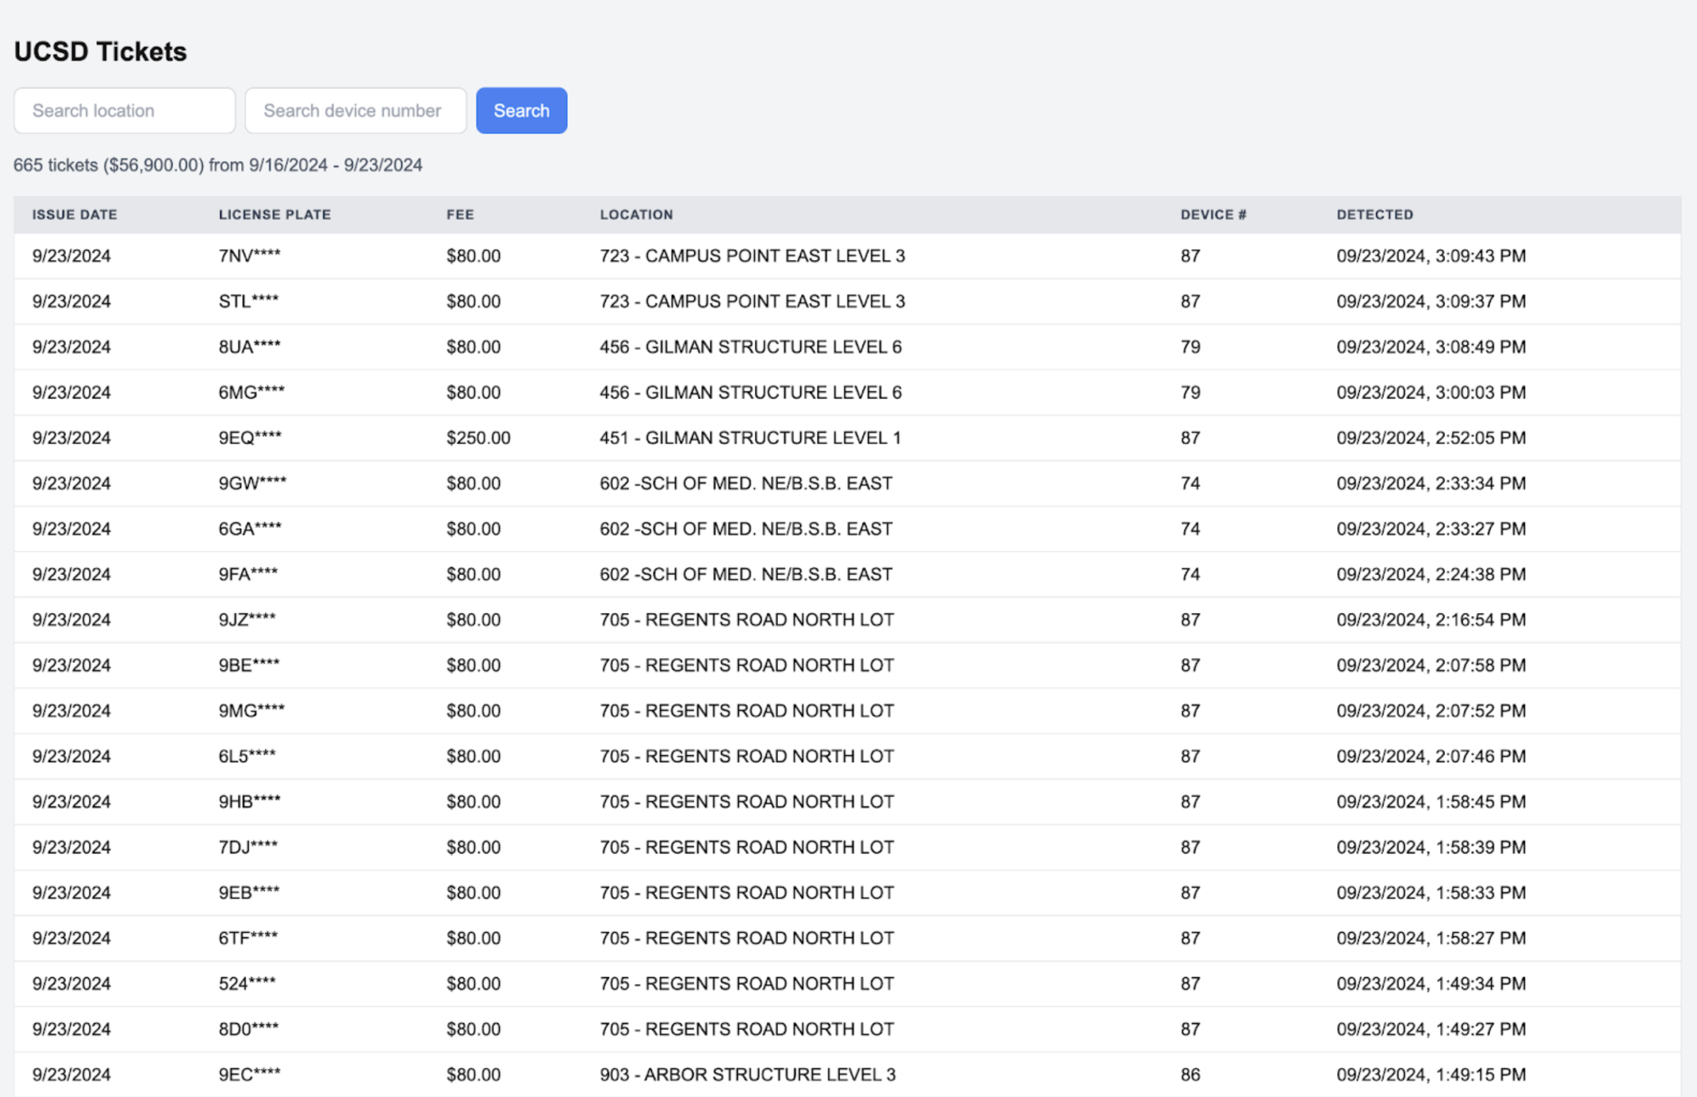Viewport: 1697px width, 1097px height.
Task: Click the Search location input field
Action: [x=125, y=110]
